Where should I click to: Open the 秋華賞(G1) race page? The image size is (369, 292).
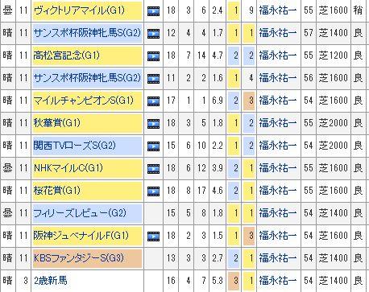click(57, 123)
